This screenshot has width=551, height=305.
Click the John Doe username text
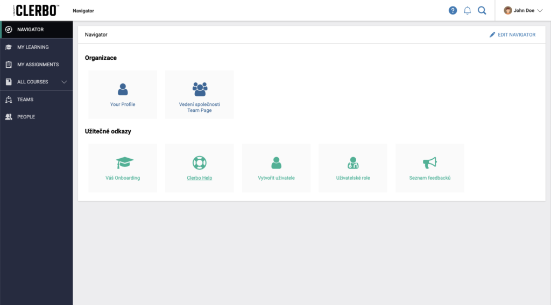(524, 11)
